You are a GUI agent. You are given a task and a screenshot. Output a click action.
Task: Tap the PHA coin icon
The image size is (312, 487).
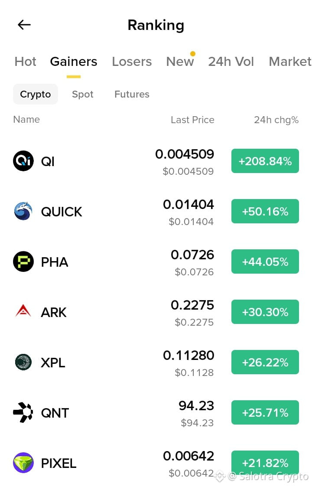tap(23, 261)
